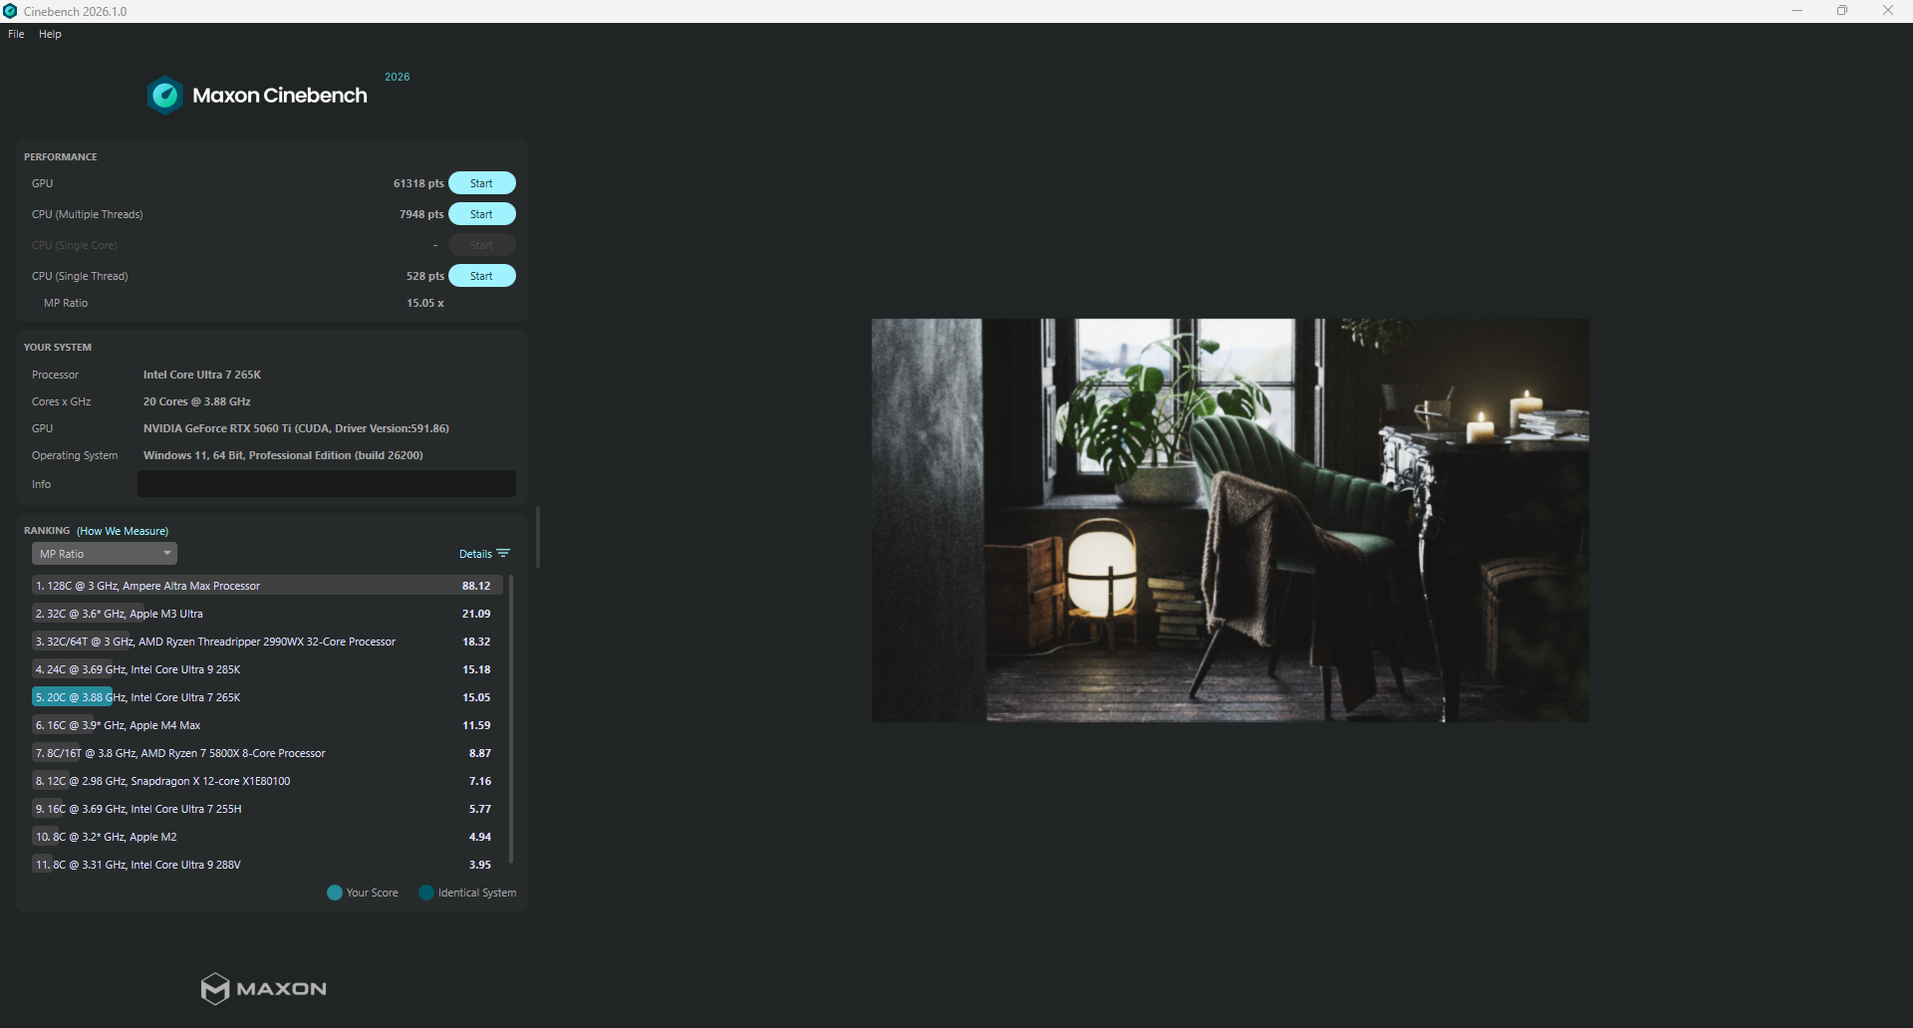Start the CPU (Single Thread) benchmark
This screenshot has height=1028, width=1913.
tap(482, 276)
